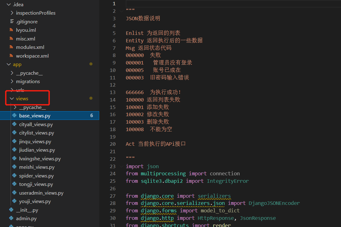Click 'JsonResponse' on line 30
The height and width of the screenshot is (227, 341).
258,218
